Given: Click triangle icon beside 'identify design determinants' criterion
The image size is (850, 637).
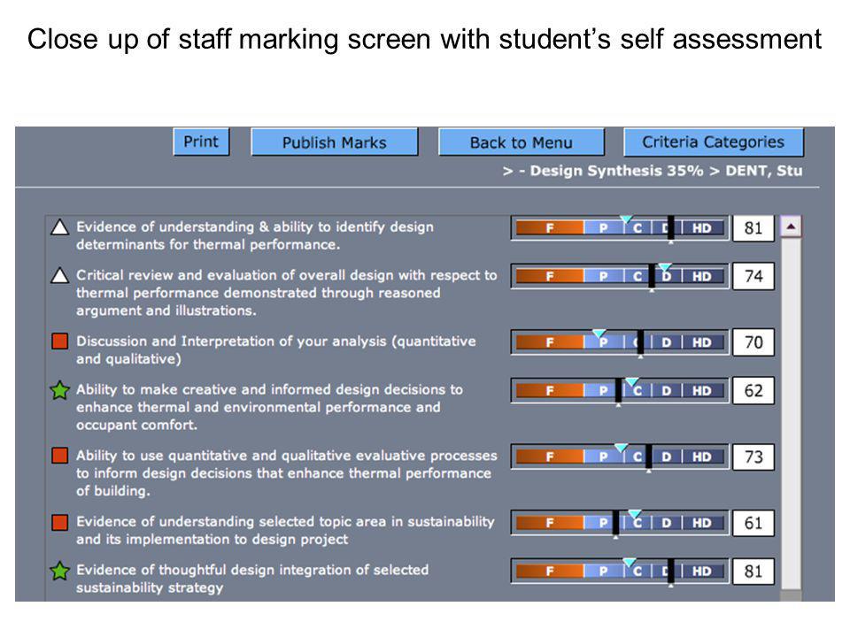Looking at the screenshot, I should tap(59, 227).
